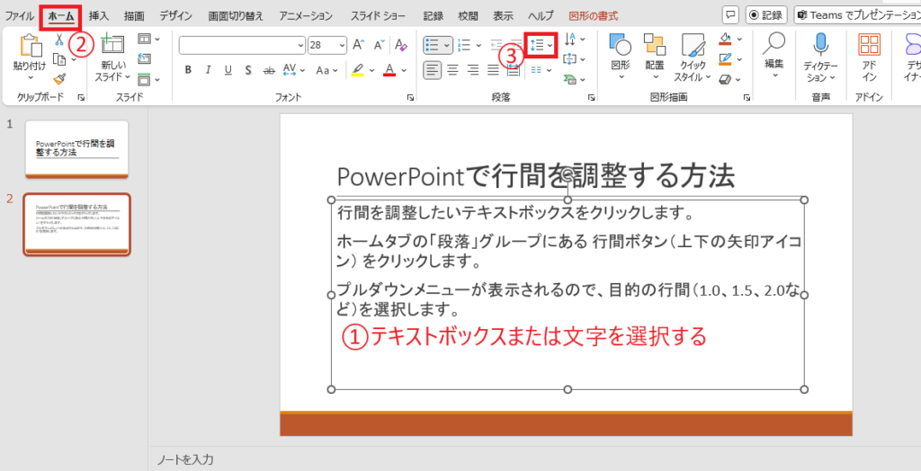The height and width of the screenshot is (471, 921).
Task: Apply shape fill color bucket
Action: [x=725, y=39]
